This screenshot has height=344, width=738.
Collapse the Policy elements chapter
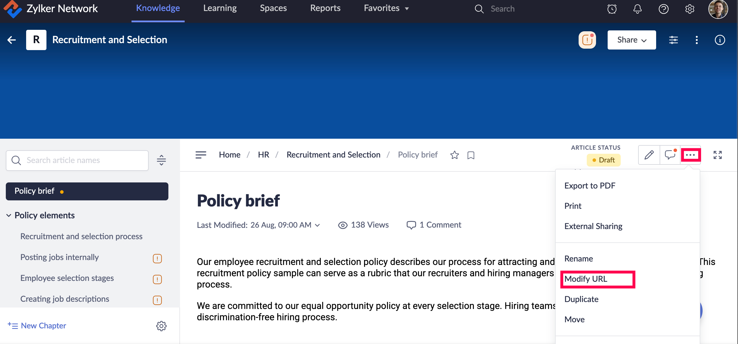[x=9, y=215]
